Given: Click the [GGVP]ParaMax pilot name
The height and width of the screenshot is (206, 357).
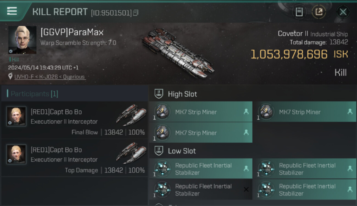Looking at the screenshot, I should (x=72, y=32).
